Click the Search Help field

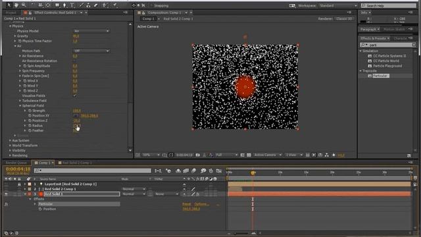point(388,6)
